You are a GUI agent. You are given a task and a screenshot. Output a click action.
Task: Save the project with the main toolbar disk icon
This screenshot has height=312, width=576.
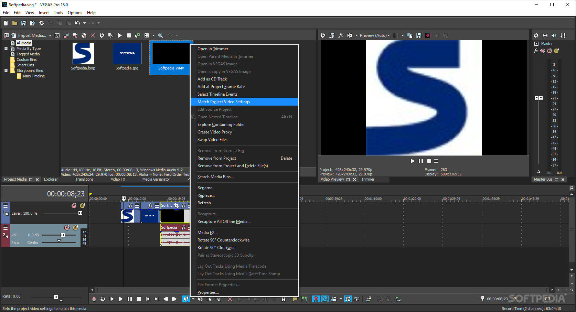pos(24,23)
